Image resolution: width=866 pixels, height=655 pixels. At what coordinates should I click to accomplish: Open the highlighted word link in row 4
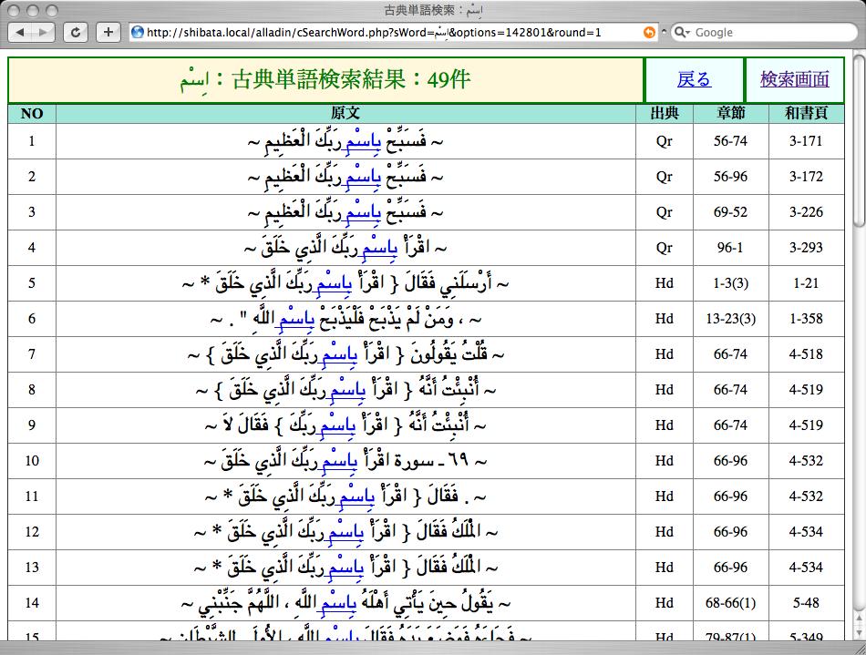378,249
